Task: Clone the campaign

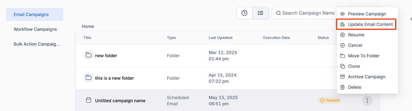Action: (354, 66)
